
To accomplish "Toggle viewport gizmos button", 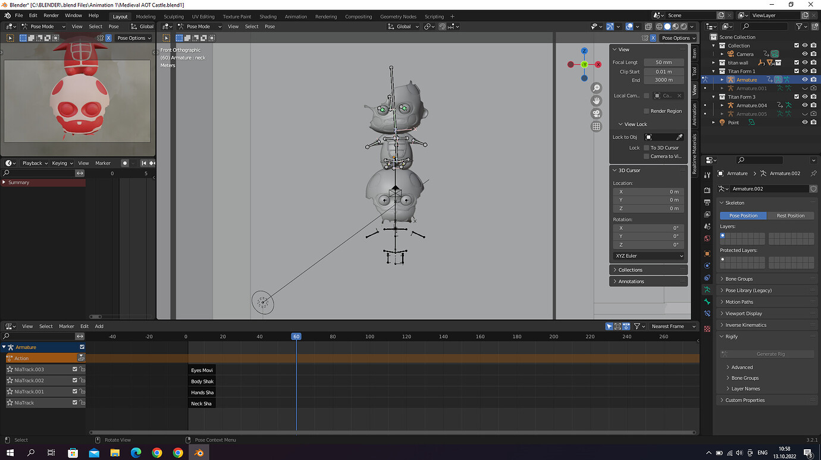I will (x=610, y=26).
